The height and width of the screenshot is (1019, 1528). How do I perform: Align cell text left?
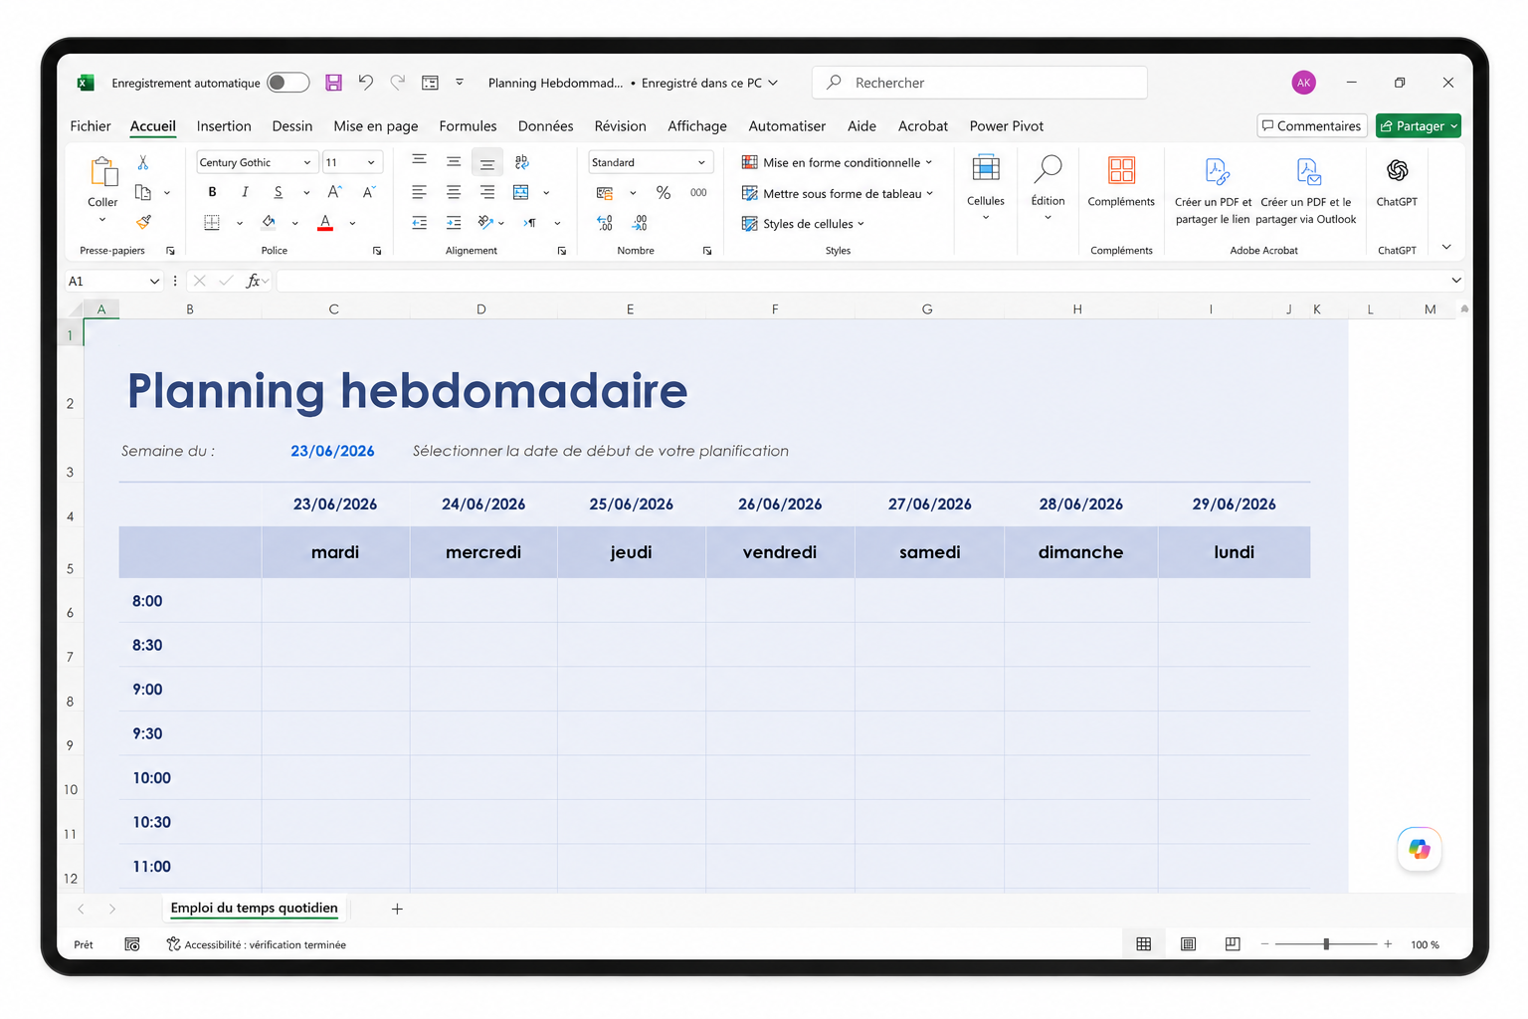tap(420, 192)
